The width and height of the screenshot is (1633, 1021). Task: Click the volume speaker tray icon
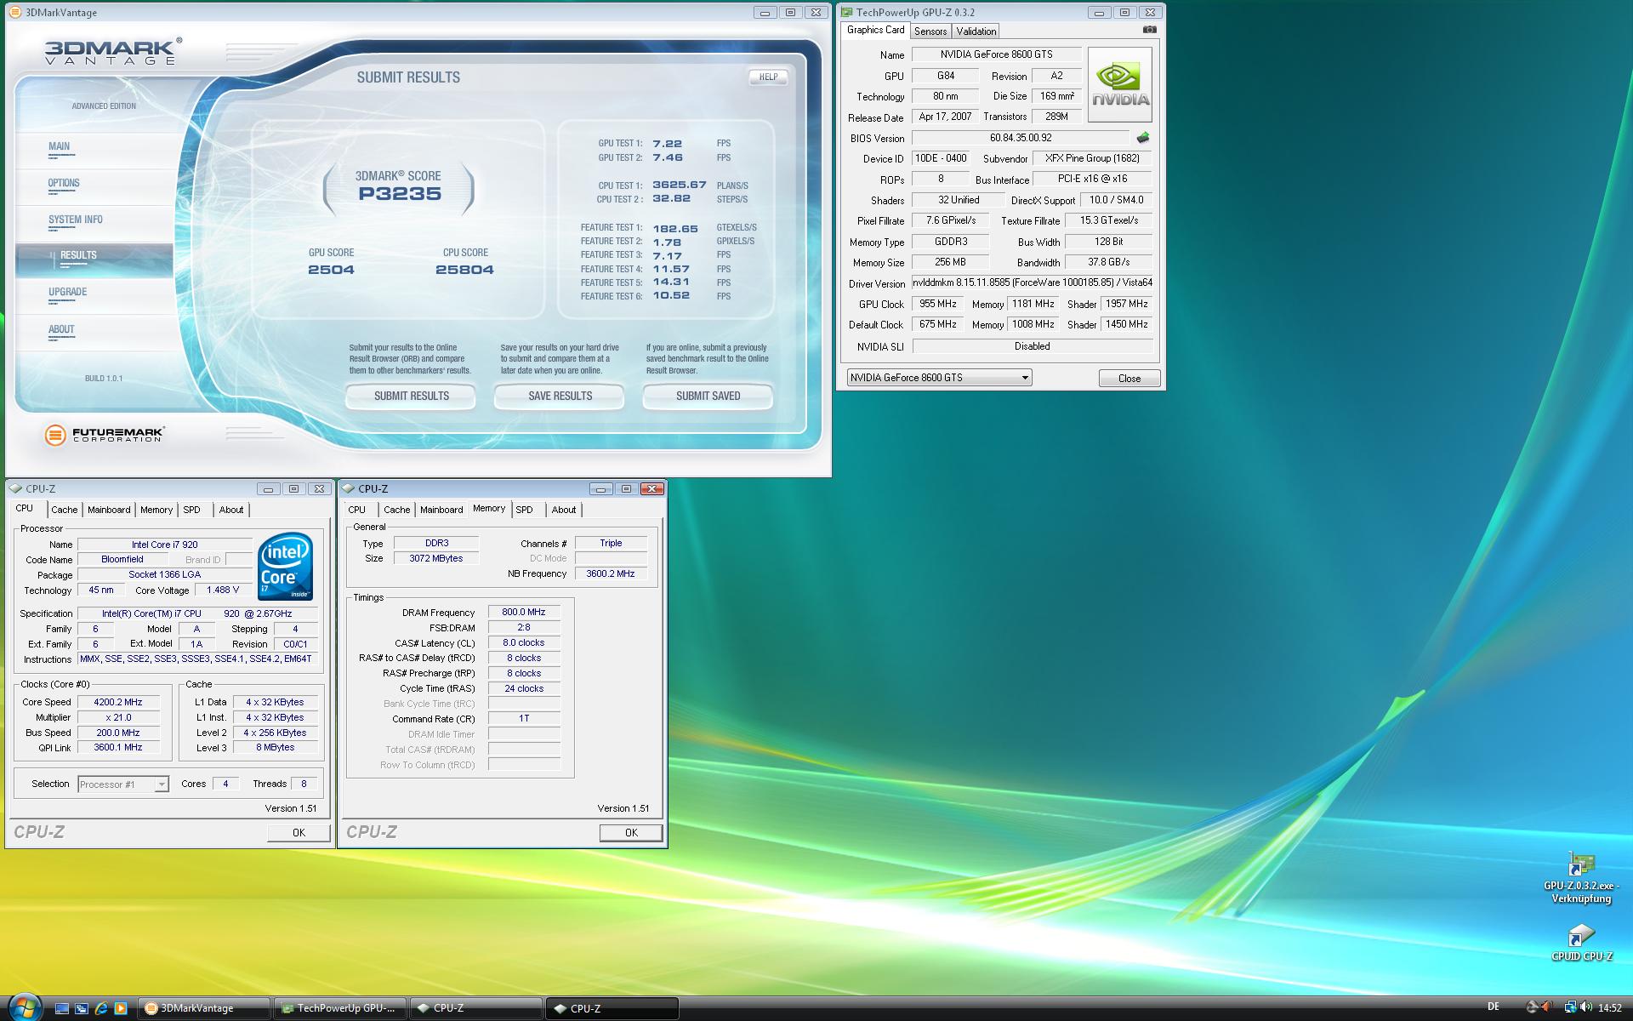(1586, 1007)
